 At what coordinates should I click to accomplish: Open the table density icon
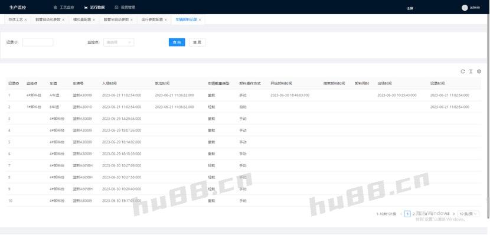(x=471, y=71)
